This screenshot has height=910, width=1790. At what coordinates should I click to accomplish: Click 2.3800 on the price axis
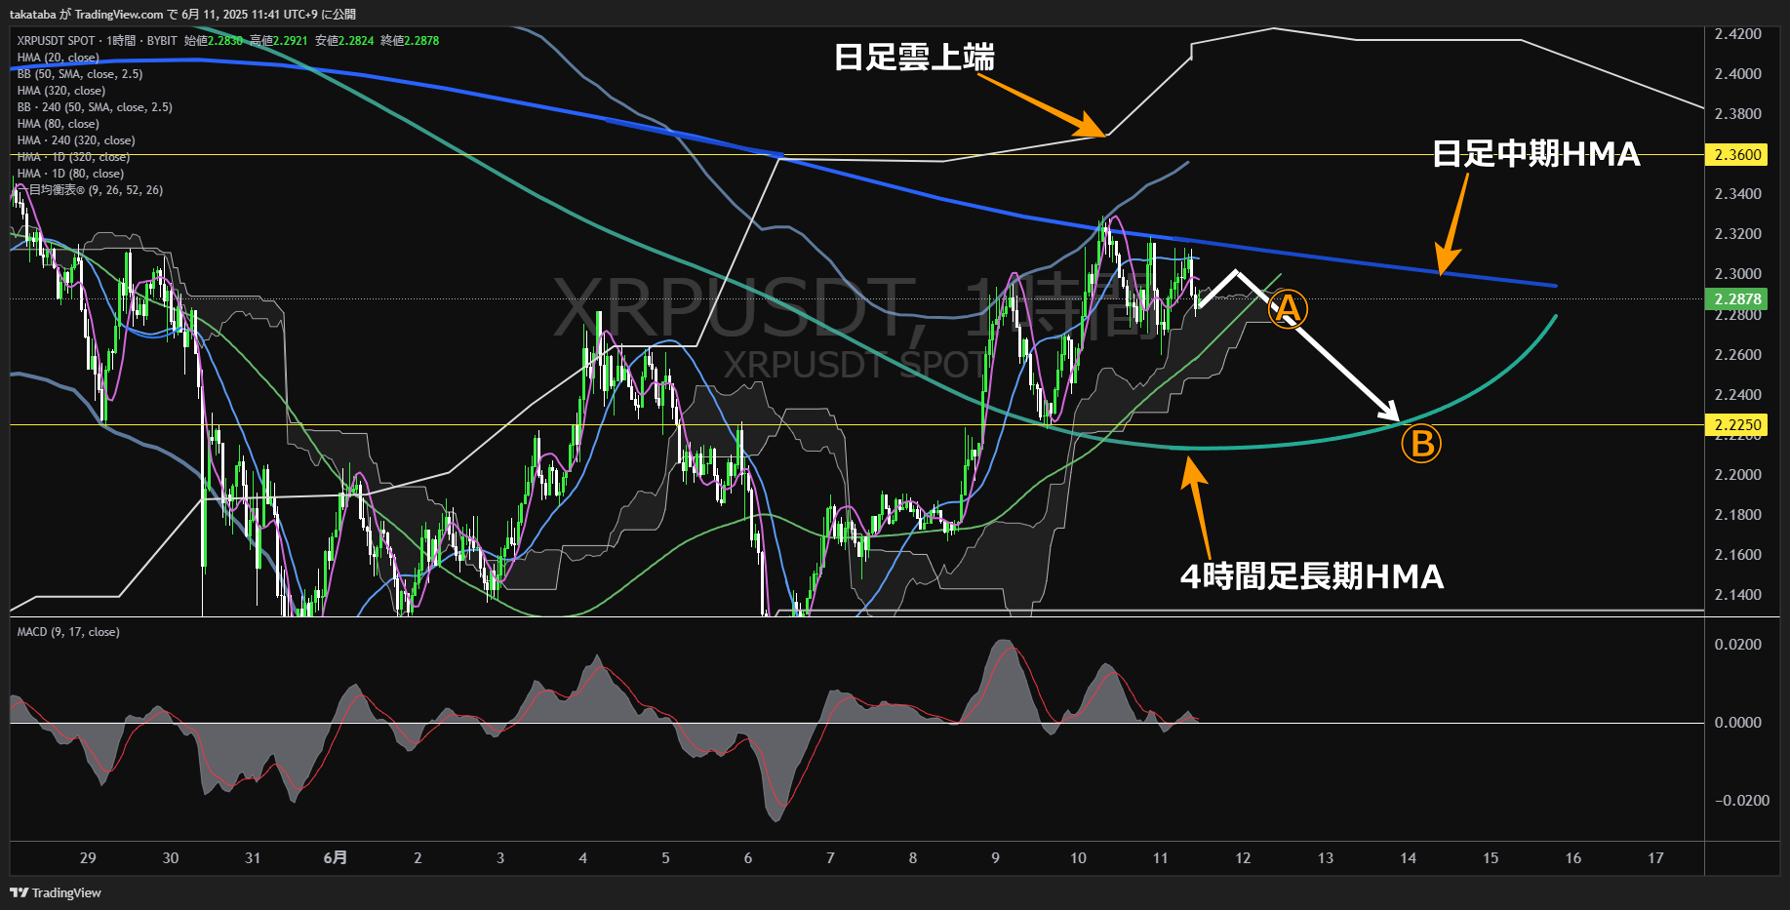click(x=1738, y=114)
